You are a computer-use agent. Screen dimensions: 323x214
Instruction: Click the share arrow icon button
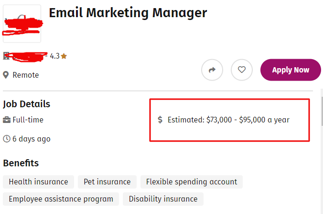(212, 70)
